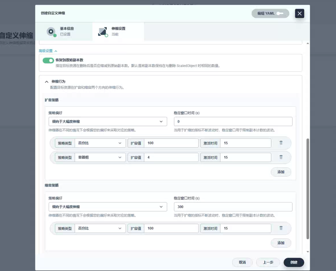Image resolution: width=336 pixels, height=271 pixels.
Task: Open 策略类型 dropdown showing 百分比 in 扩容策略
Action: click(x=100, y=143)
